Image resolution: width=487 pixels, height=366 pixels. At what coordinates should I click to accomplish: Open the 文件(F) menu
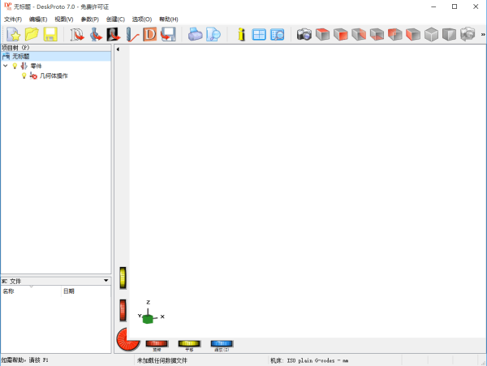coord(13,19)
